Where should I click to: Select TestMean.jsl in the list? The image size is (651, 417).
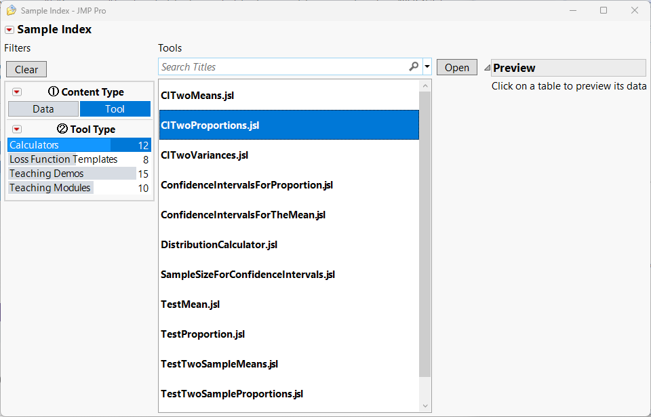[x=289, y=304]
